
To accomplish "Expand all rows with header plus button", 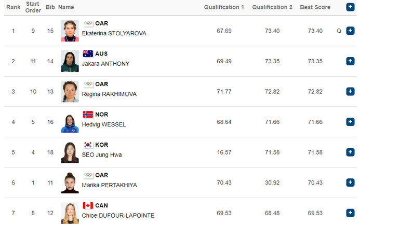I will (x=350, y=7).
